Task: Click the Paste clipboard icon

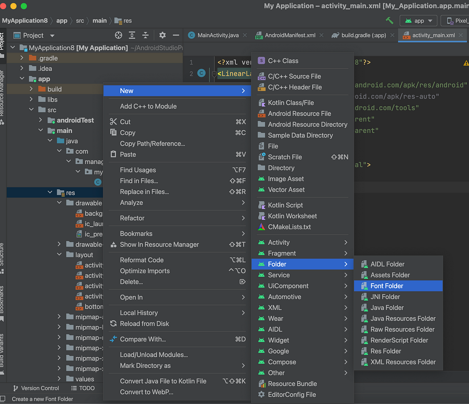Action: [113, 154]
